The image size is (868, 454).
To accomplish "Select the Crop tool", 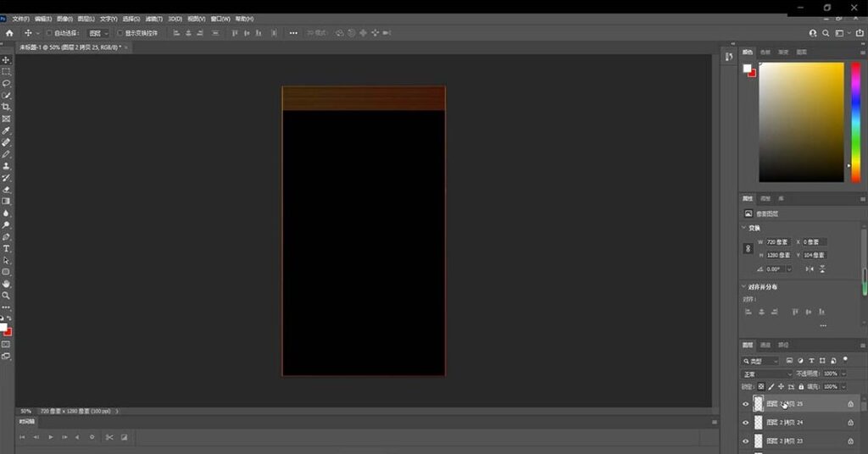I will pos(6,108).
